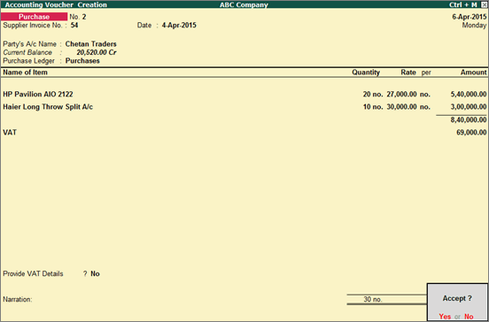Change the supplier invoice date 4-Apr-2015

[x=179, y=26]
